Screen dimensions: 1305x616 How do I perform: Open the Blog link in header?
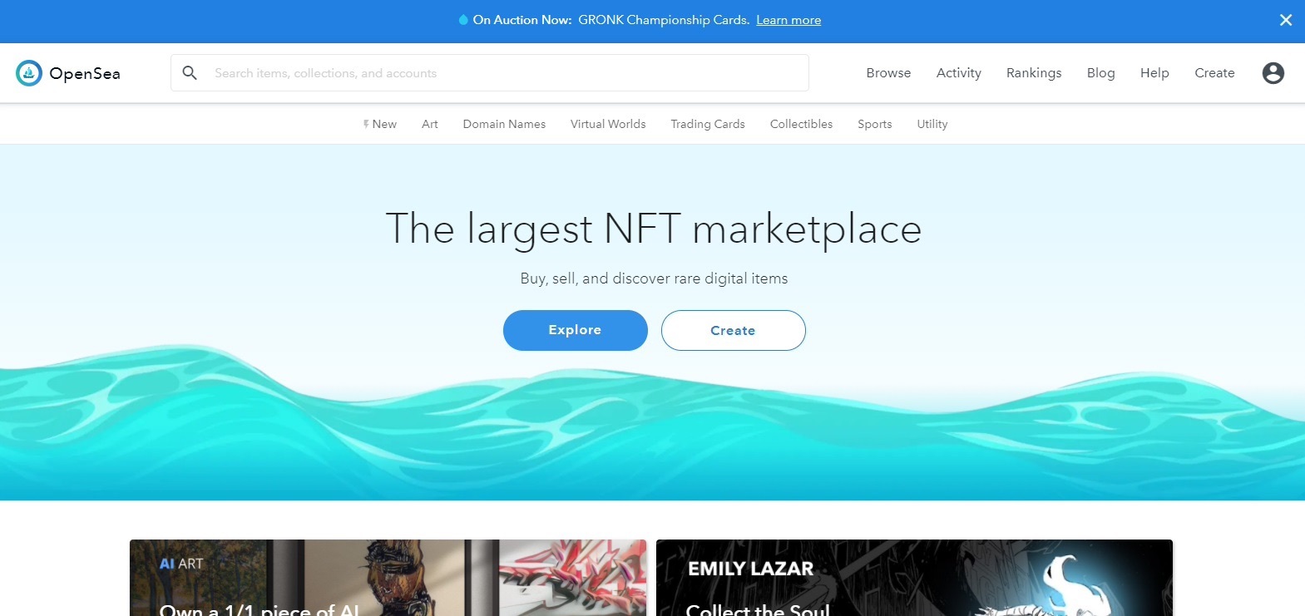point(1100,73)
